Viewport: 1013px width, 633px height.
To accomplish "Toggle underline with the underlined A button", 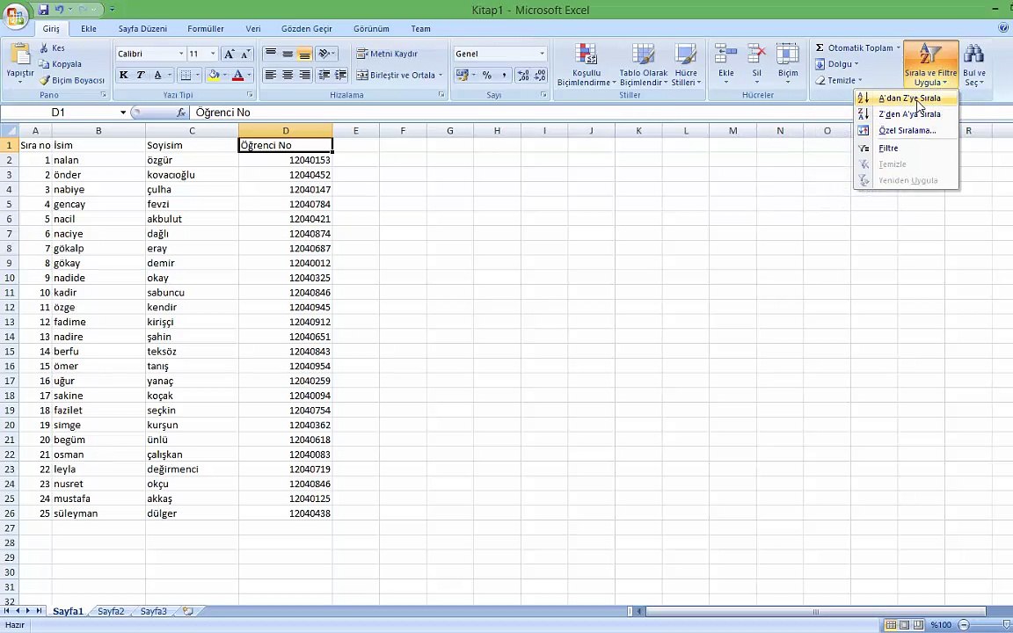I will [157, 75].
